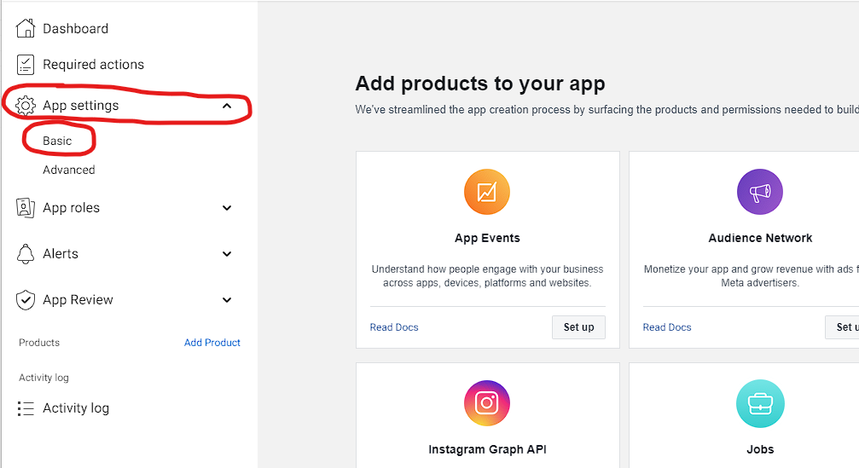Click the teal Jobs briefcase icon
The height and width of the screenshot is (468, 859).
pos(760,403)
